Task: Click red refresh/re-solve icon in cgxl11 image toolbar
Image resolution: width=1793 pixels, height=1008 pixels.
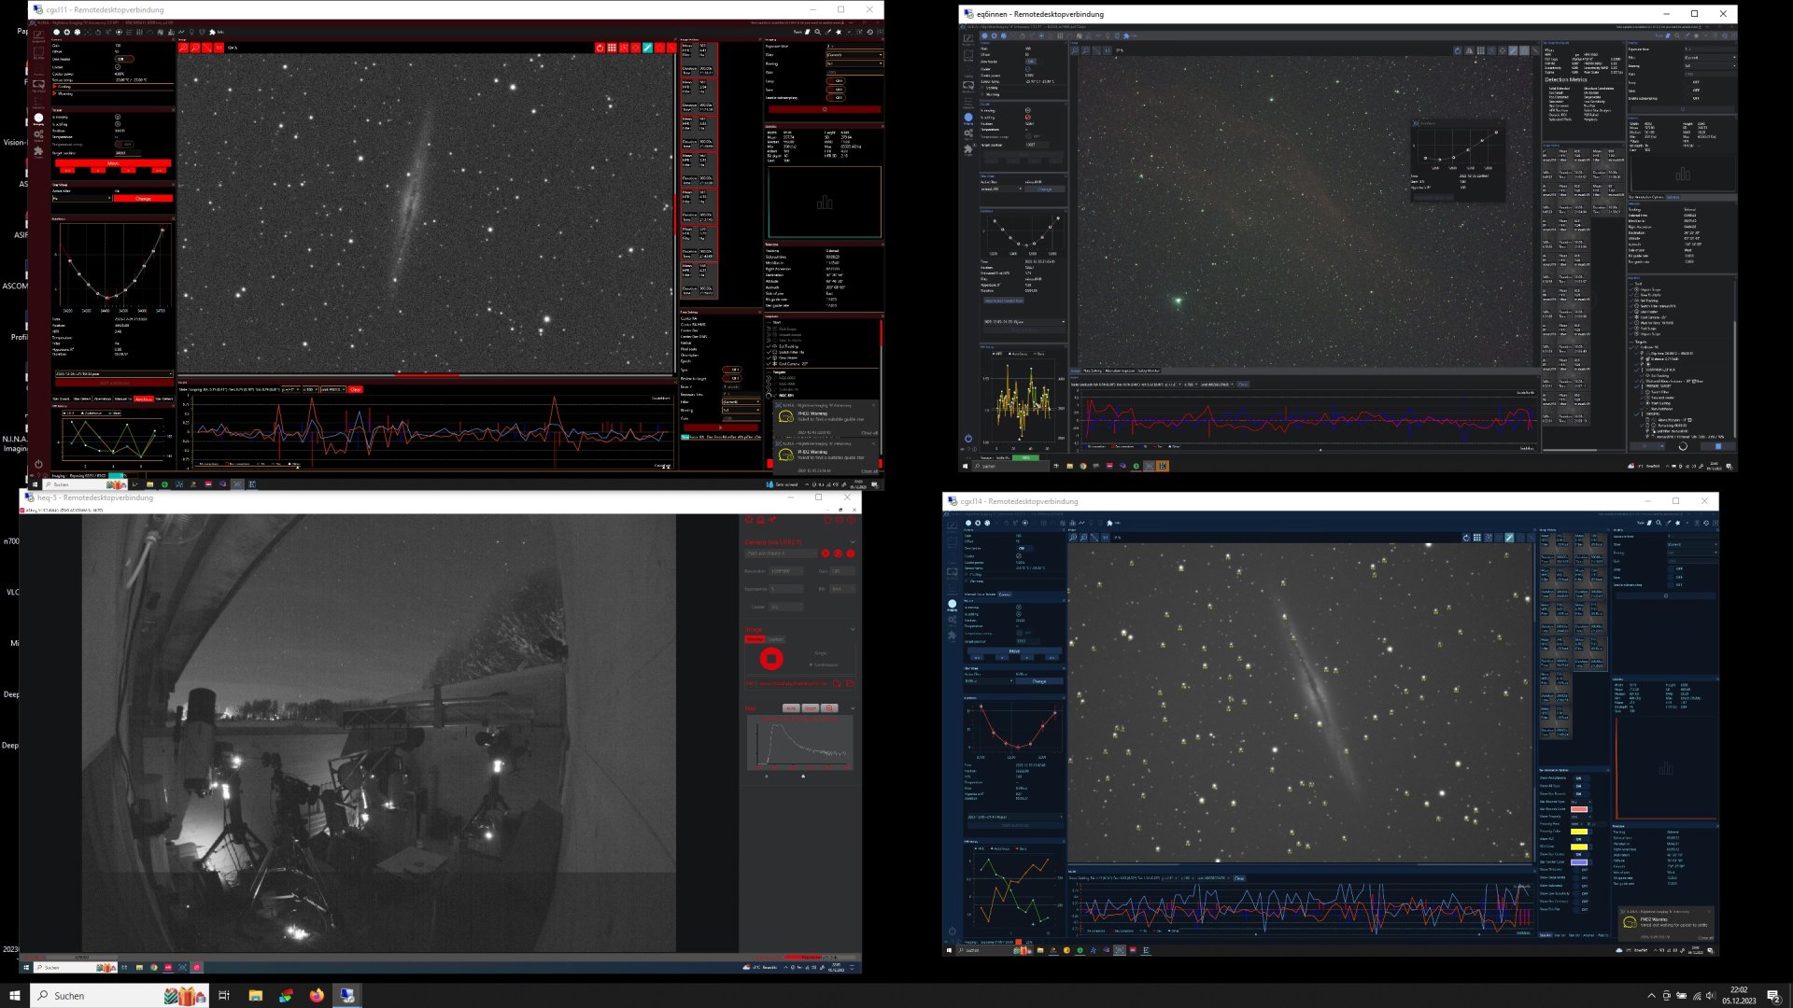Action: coord(600,48)
